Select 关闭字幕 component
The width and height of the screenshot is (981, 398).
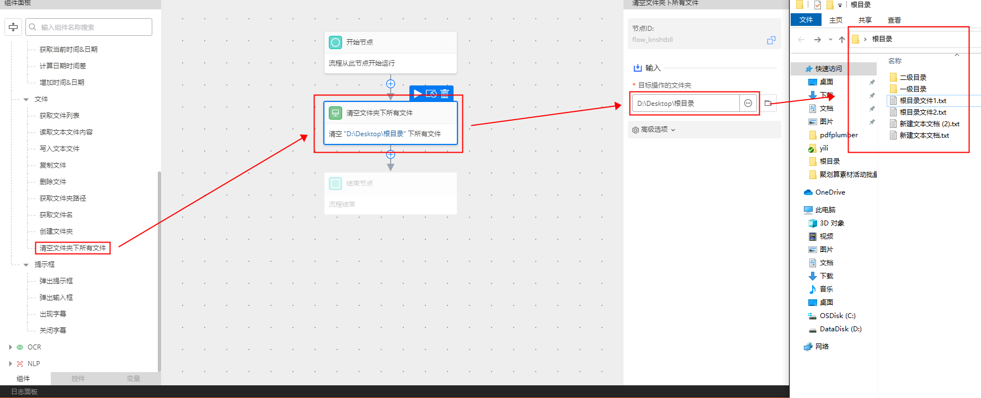coord(53,331)
